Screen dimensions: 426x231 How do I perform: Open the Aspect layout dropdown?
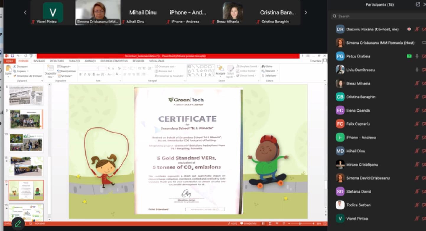click(x=64, y=67)
